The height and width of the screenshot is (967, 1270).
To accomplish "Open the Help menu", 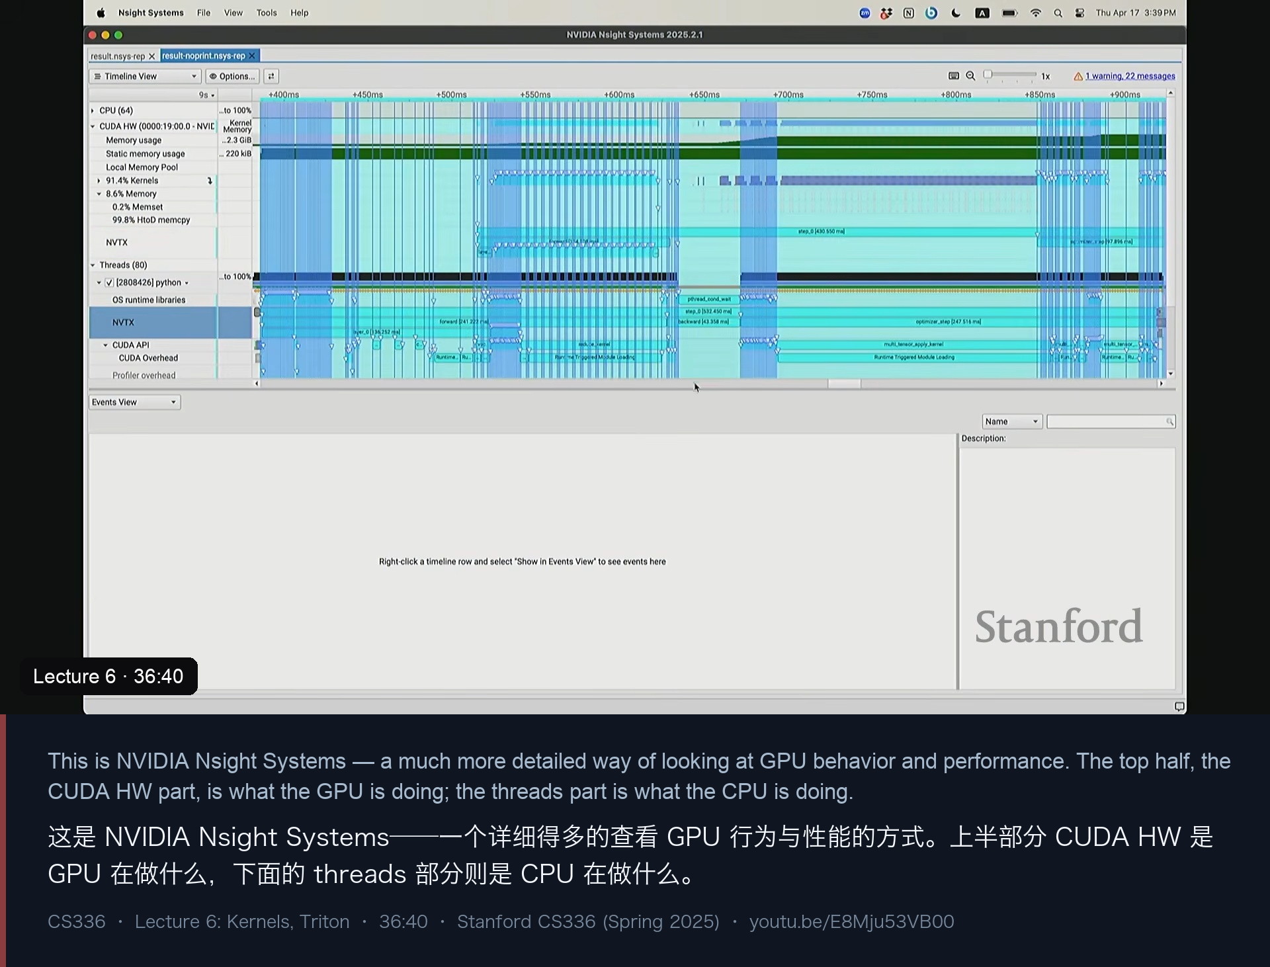I will [x=300, y=13].
